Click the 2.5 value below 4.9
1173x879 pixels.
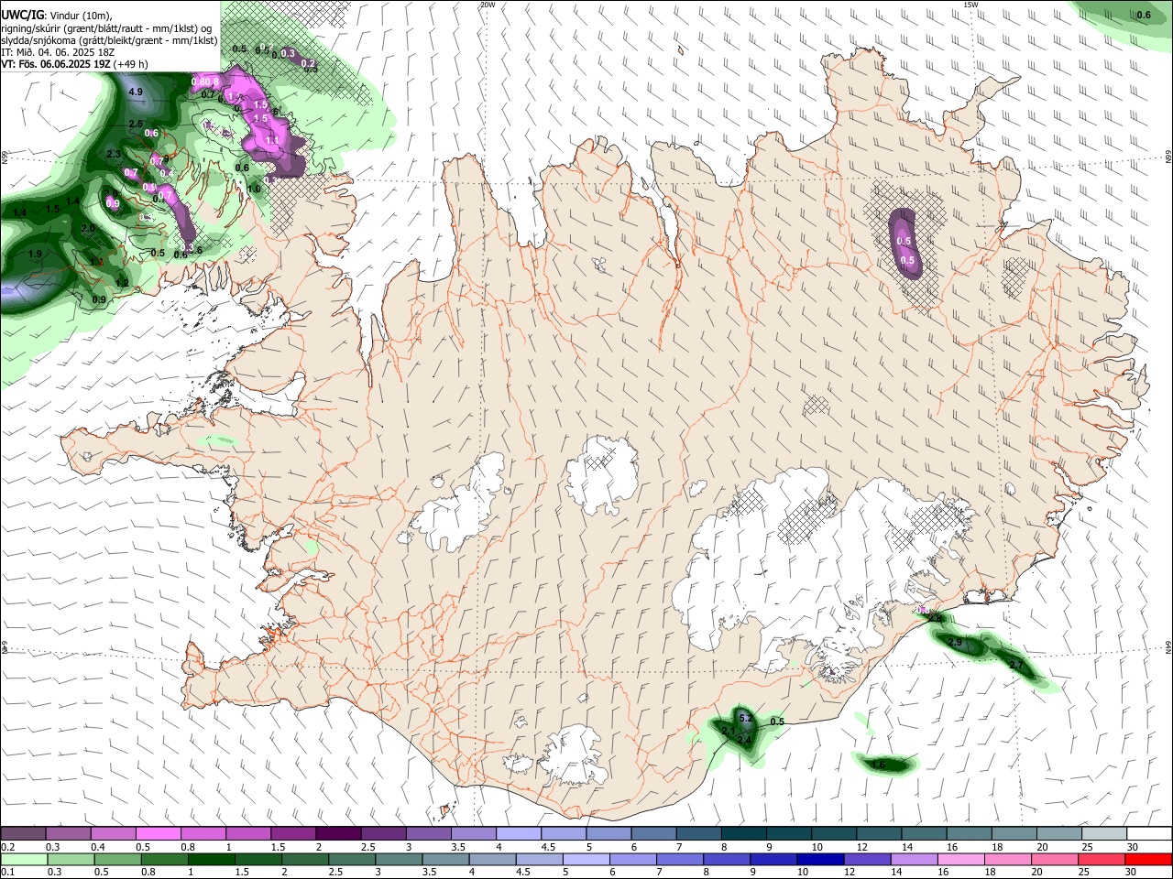click(136, 124)
